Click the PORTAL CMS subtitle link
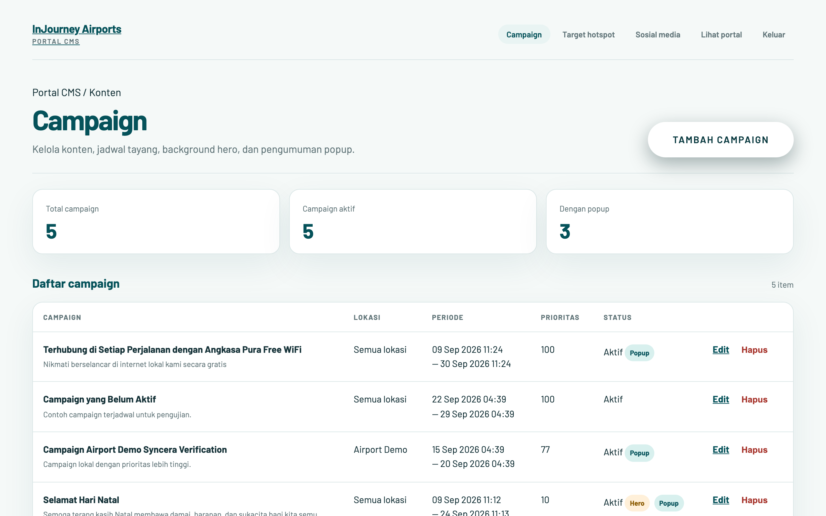Image resolution: width=826 pixels, height=516 pixels. 56,42
